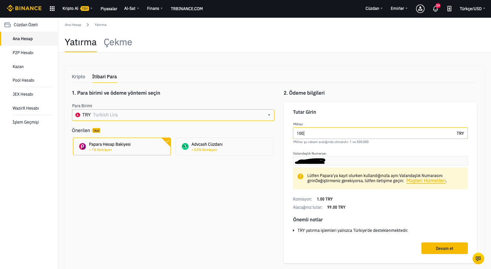Click Alacağınız tutar value 99.00 TRY
This screenshot has height=269, width=491.
[336, 207]
